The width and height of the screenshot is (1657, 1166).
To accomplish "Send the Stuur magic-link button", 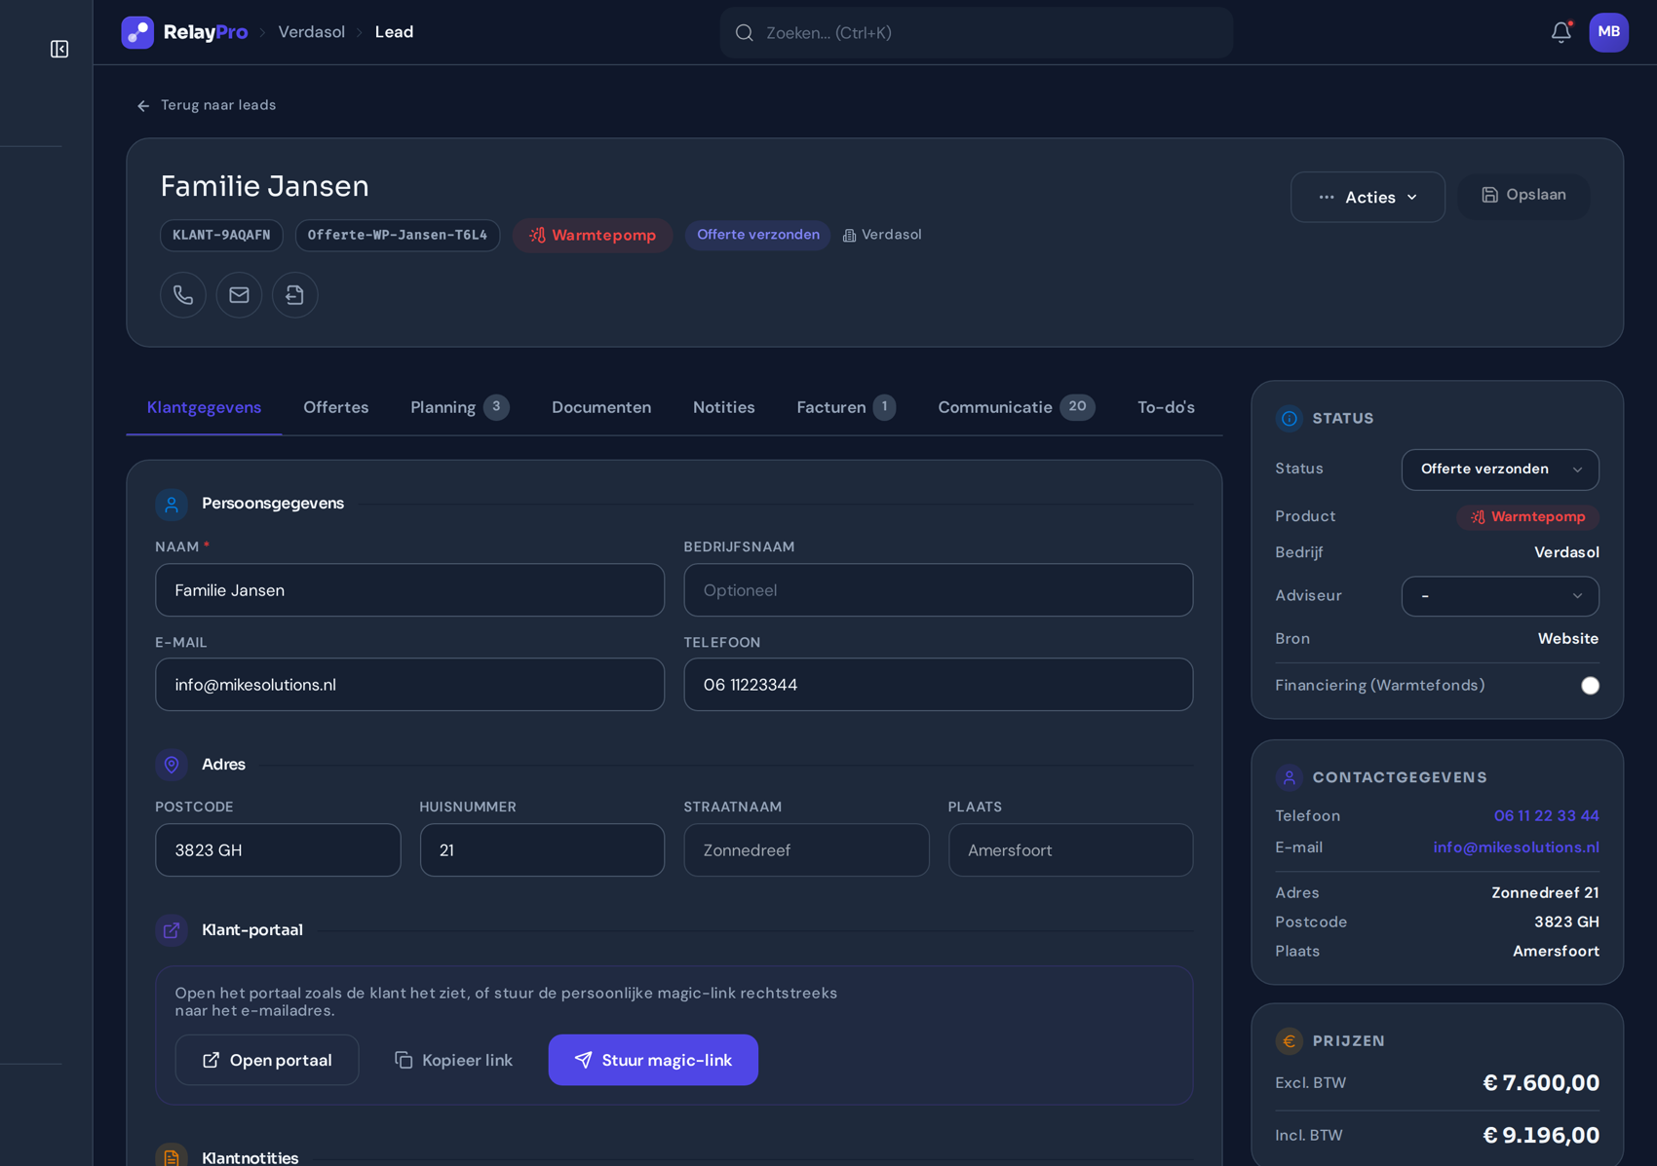I will pos(653,1060).
